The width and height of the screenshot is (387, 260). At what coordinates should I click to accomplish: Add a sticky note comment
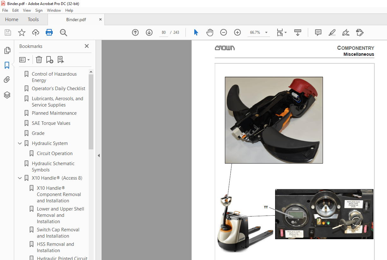[x=318, y=32]
